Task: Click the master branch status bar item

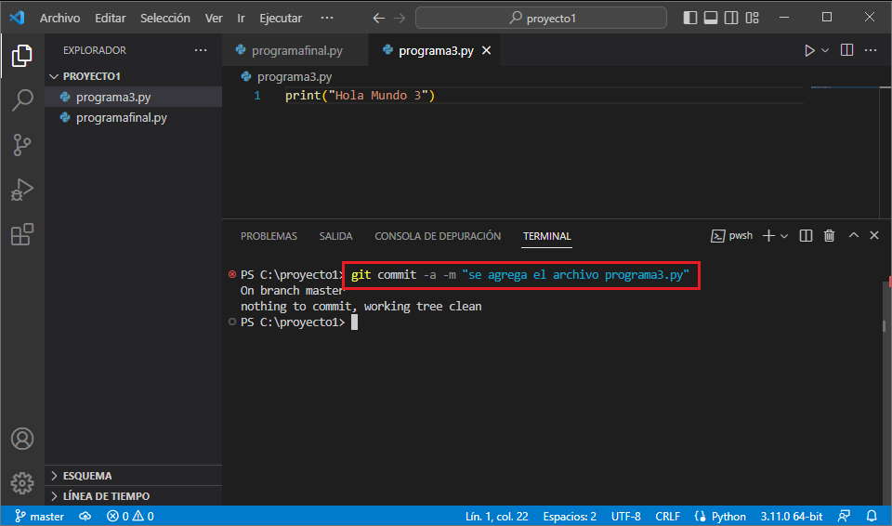Action: pyautogui.click(x=39, y=517)
